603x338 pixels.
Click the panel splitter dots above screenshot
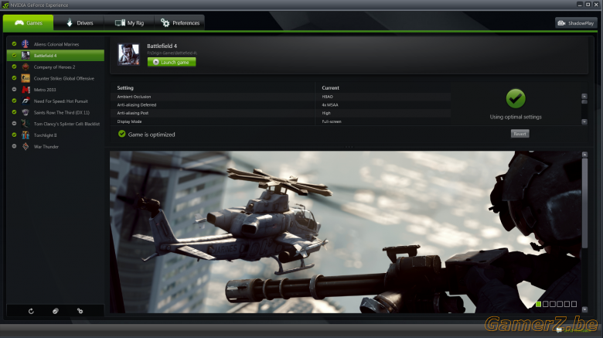(349, 147)
